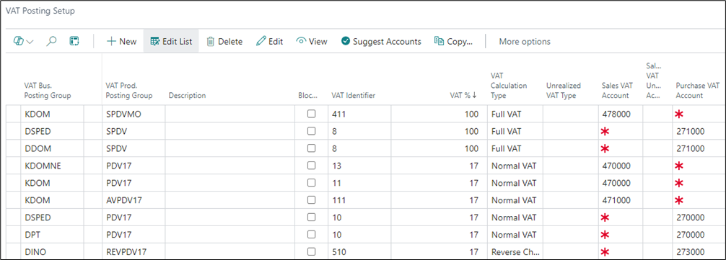Delete the selected record
Viewport: 726px width, 260px height.
224,42
